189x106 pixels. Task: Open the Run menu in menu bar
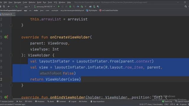(x=45, y=2)
